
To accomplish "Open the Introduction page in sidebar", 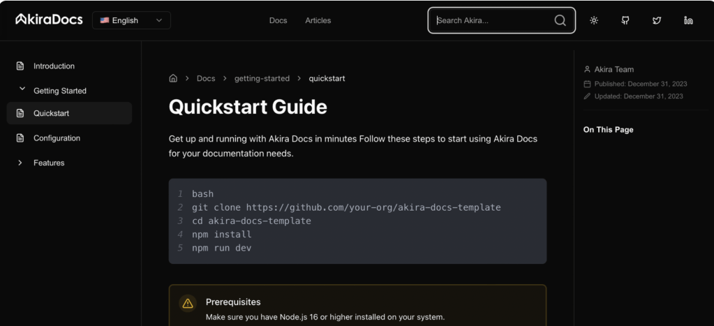I will pos(54,66).
